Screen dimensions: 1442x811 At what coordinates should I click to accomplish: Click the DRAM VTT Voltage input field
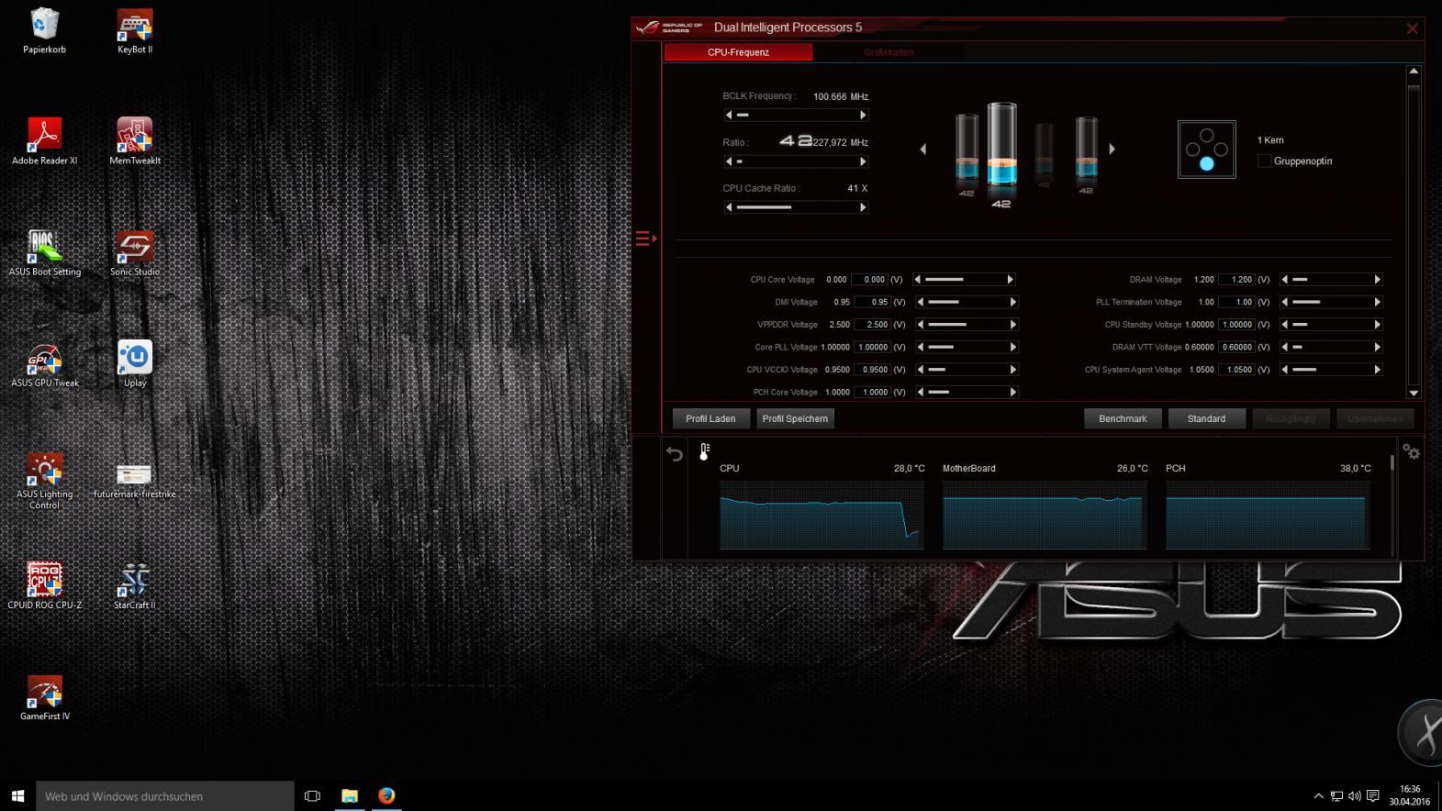click(x=1237, y=347)
